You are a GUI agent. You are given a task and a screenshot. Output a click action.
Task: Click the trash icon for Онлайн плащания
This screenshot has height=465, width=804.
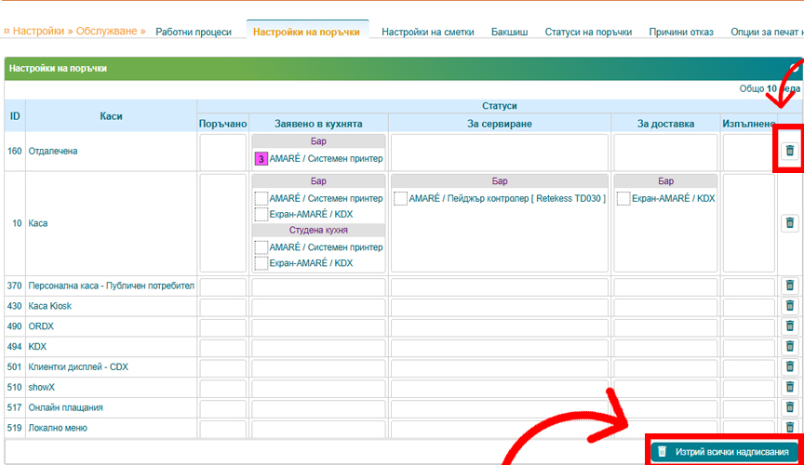[x=789, y=407]
